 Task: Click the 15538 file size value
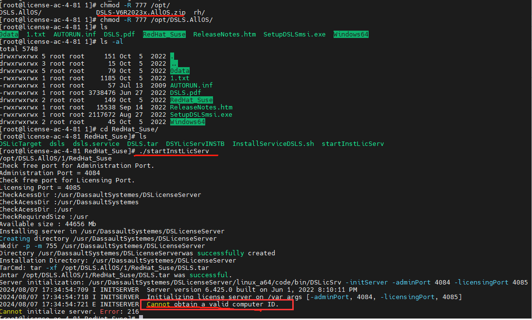[x=106, y=107]
